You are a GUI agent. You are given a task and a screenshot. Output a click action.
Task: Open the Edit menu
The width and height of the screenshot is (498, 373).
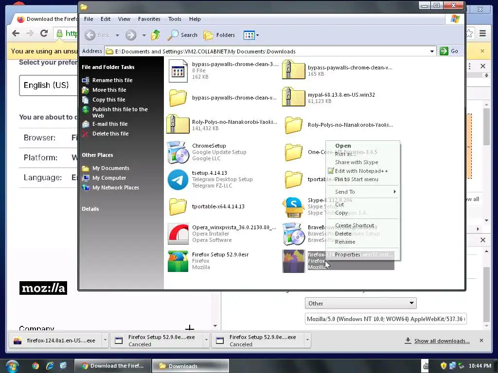(106, 19)
